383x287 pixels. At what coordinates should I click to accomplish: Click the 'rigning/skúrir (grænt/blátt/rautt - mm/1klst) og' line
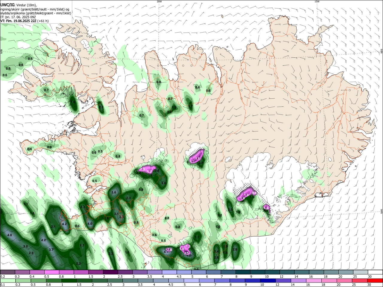pos(35,9)
